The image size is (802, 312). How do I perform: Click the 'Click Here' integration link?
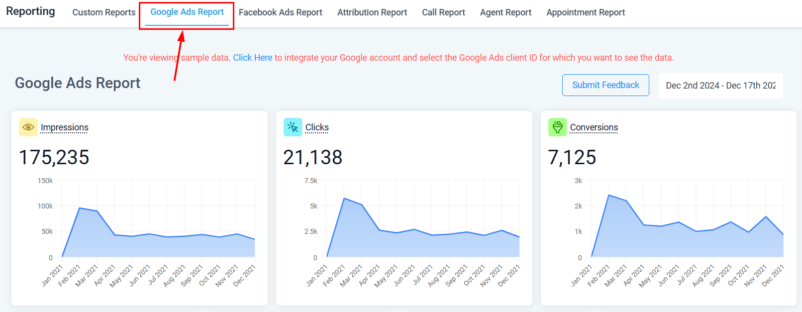pyautogui.click(x=253, y=58)
